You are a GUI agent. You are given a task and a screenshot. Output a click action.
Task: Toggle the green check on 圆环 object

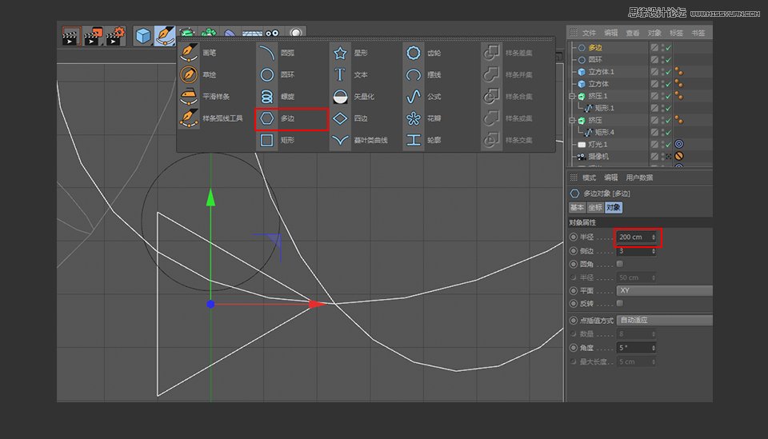668,60
